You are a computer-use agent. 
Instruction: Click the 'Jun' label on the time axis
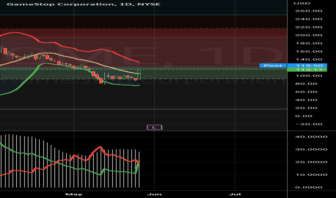pyautogui.click(x=154, y=194)
